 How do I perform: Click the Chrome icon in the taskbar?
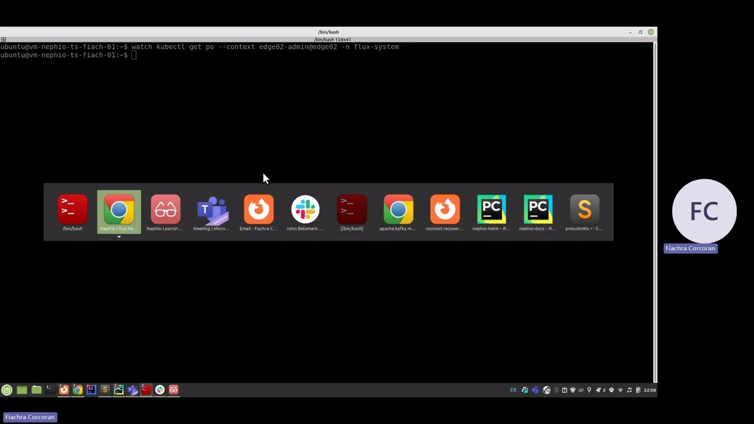(77, 390)
